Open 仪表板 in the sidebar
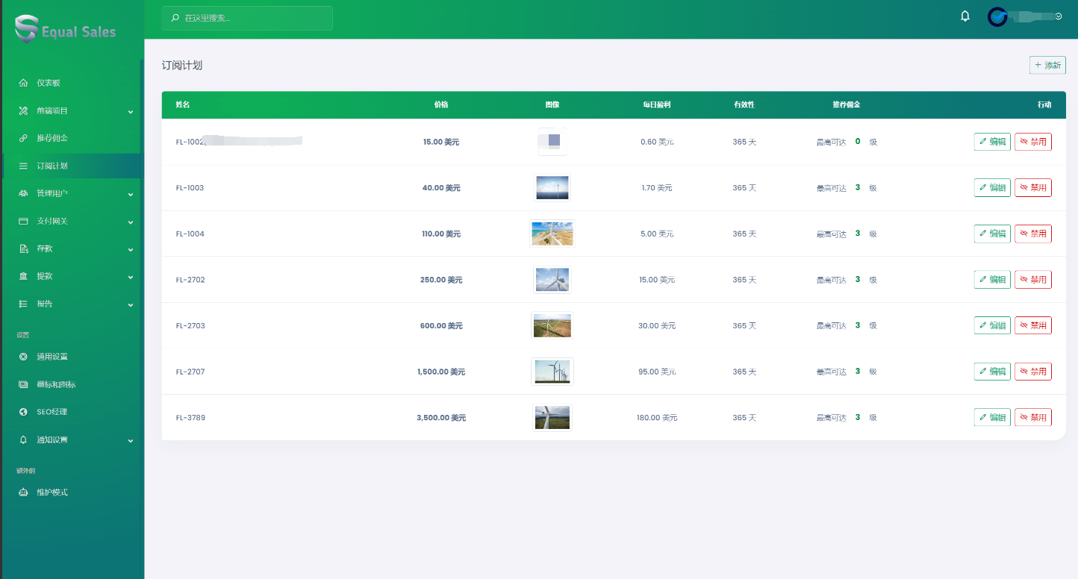 pos(72,83)
